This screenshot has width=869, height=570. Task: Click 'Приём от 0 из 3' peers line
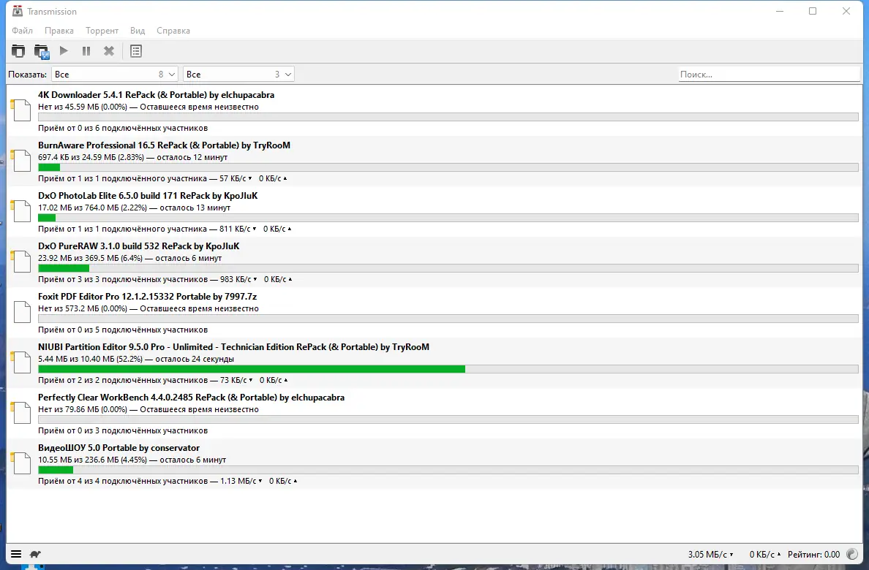(x=123, y=430)
